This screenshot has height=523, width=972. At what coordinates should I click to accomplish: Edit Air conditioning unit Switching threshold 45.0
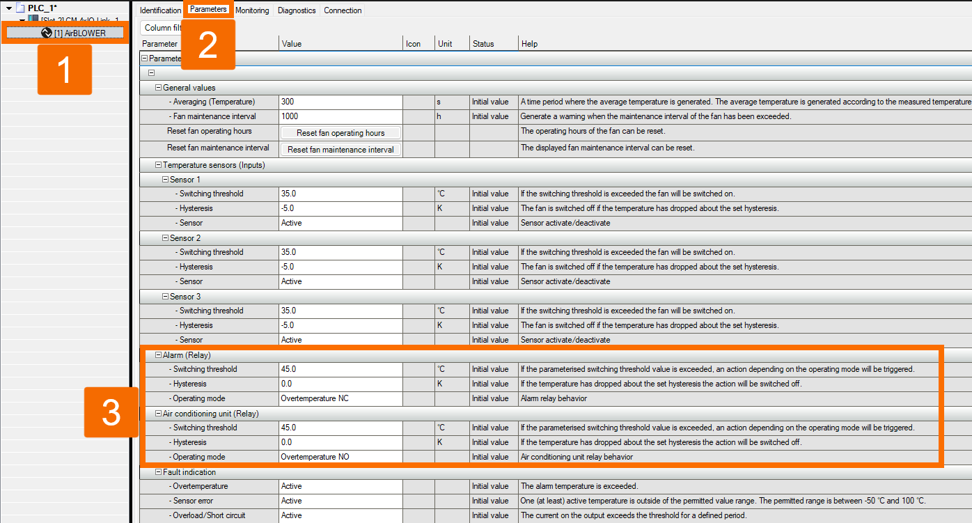340,428
